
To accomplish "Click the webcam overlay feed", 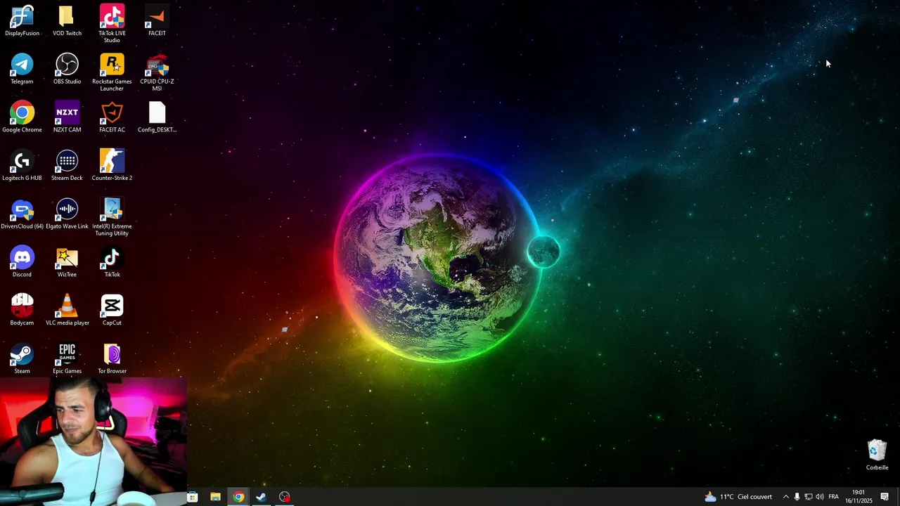I will tap(94, 441).
